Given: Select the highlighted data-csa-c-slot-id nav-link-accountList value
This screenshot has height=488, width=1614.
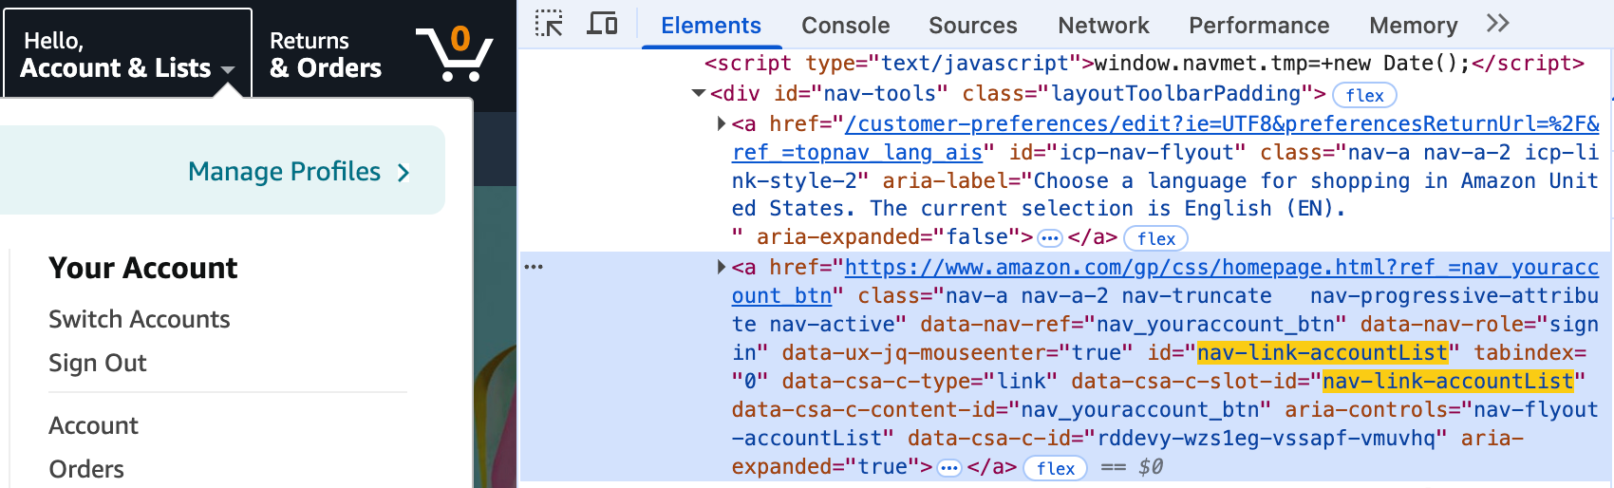Looking at the screenshot, I should (1449, 381).
